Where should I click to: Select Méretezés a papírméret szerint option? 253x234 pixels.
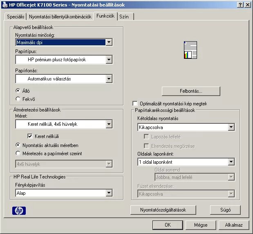18,153
